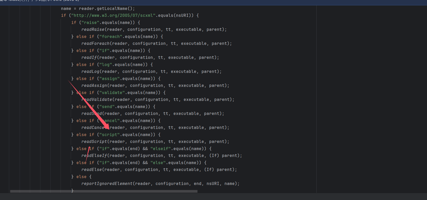
Task: Place cursor on the "raise" string literal
Action: pyautogui.click(x=90, y=23)
